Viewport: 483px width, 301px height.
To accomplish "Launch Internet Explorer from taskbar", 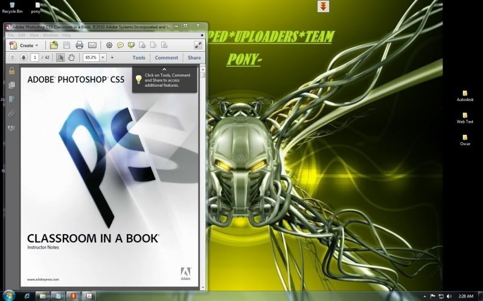I will [27, 296].
